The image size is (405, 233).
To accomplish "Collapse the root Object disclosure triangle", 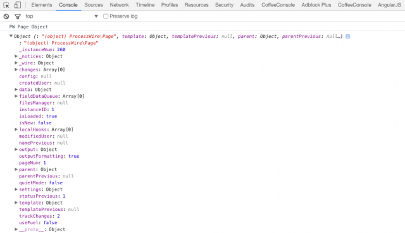I will (x=11, y=36).
